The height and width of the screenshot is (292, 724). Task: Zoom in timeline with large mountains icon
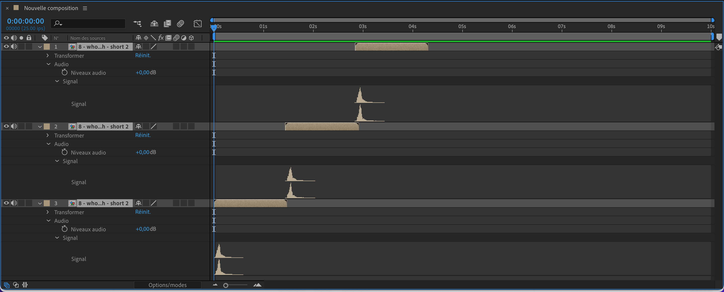(257, 285)
